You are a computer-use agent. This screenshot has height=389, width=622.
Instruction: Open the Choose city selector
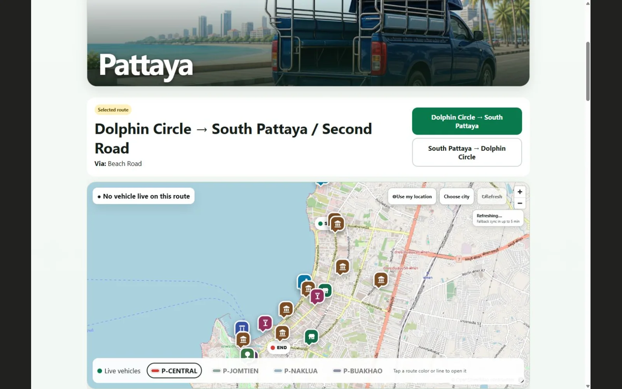click(x=457, y=196)
